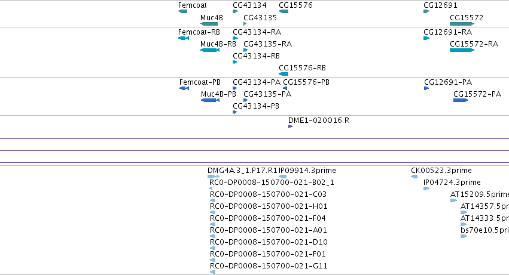Image resolution: width=509 pixels, height=275 pixels.
Task: Select the DMG4A.3_1.P17.R1 EST label
Action: tap(242, 171)
